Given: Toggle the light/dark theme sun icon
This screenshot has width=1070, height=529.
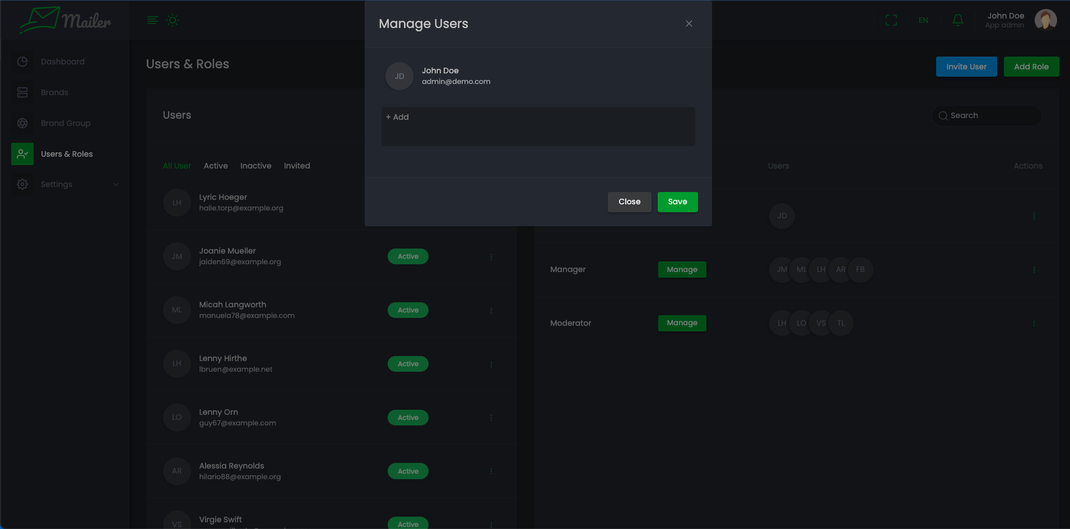Looking at the screenshot, I should 173,21.
